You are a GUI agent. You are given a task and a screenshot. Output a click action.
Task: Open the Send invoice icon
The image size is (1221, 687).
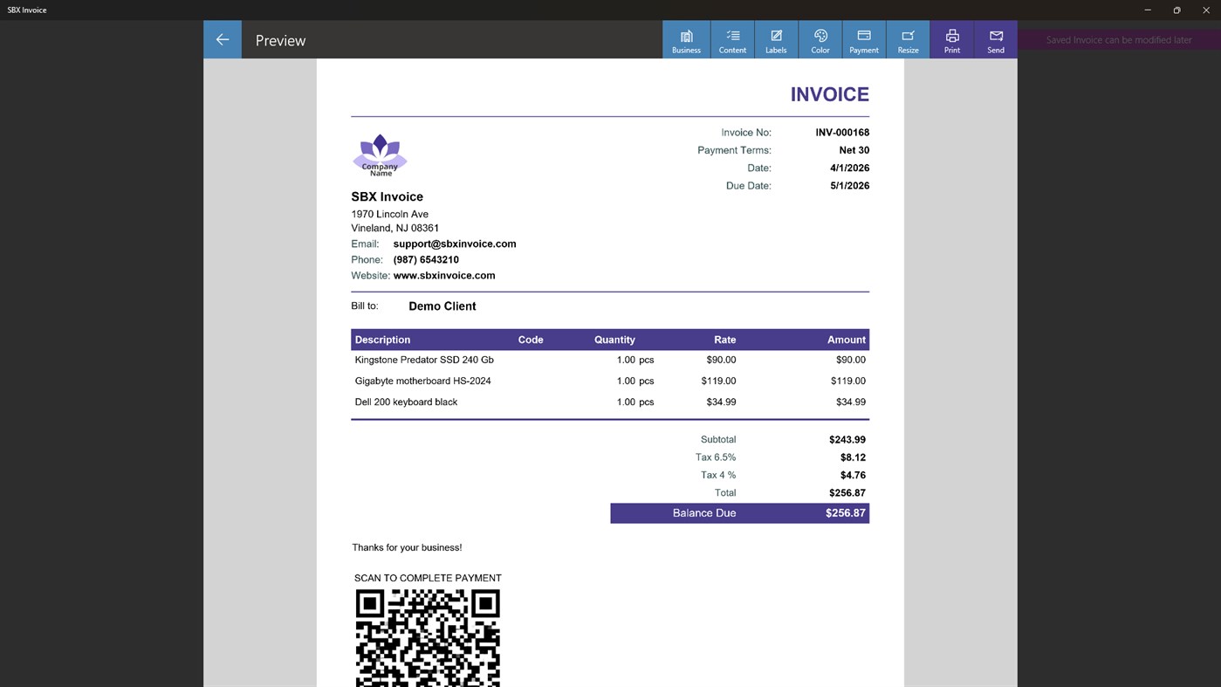pos(995,38)
